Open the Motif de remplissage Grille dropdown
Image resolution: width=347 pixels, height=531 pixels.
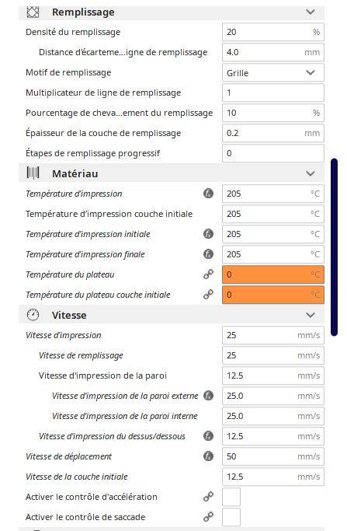273,73
